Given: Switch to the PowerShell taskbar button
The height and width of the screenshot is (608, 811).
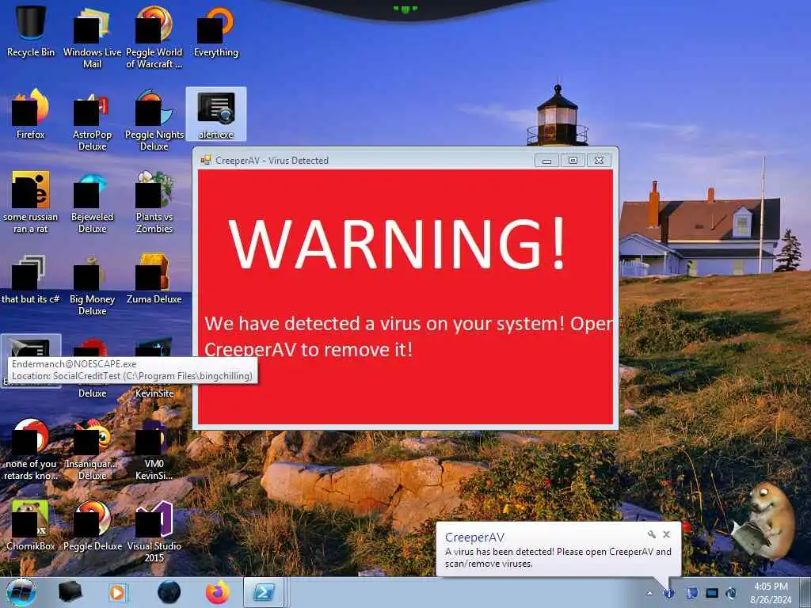Looking at the screenshot, I should click(264, 592).
